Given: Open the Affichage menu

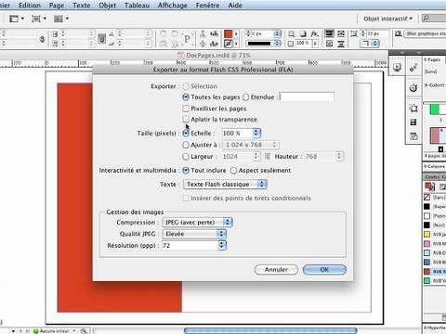Looking at the screenshot, I should pyautogui.click(x=173, y=6).
